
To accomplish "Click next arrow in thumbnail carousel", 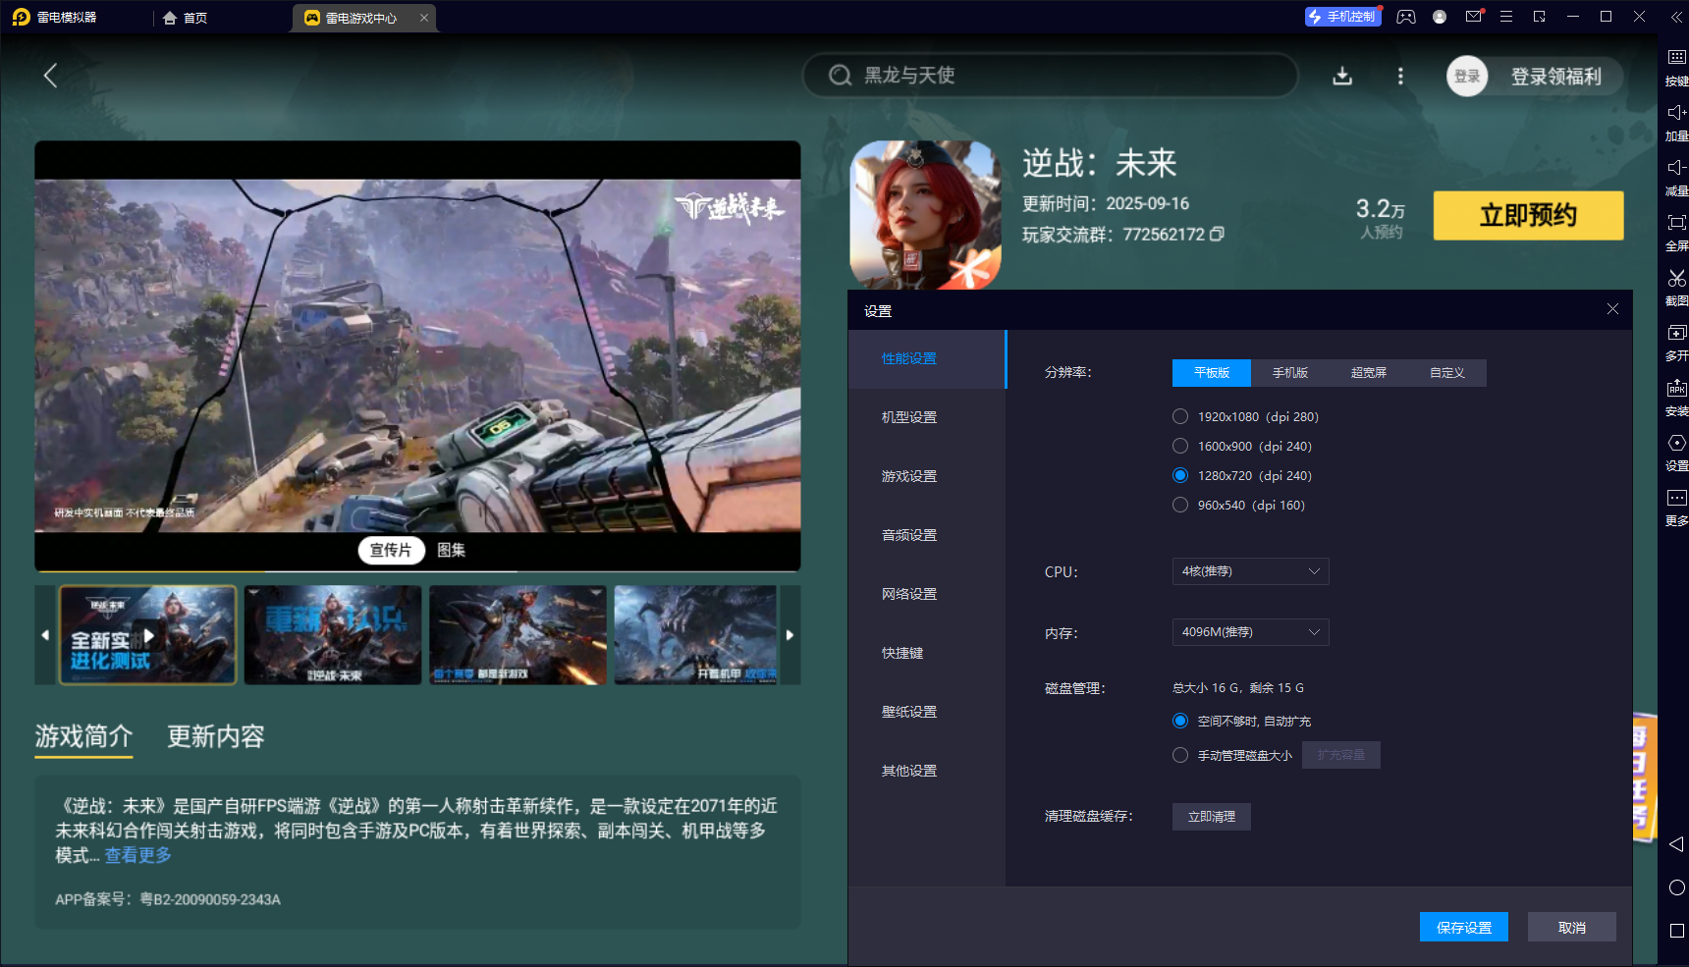I will [x=790, y=635].
